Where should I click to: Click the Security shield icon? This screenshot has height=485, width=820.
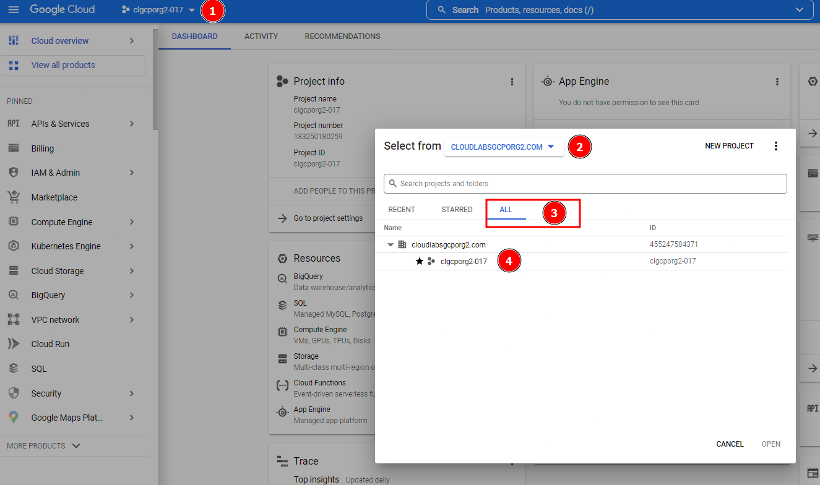pyautogui.click(x=14, y=393)
